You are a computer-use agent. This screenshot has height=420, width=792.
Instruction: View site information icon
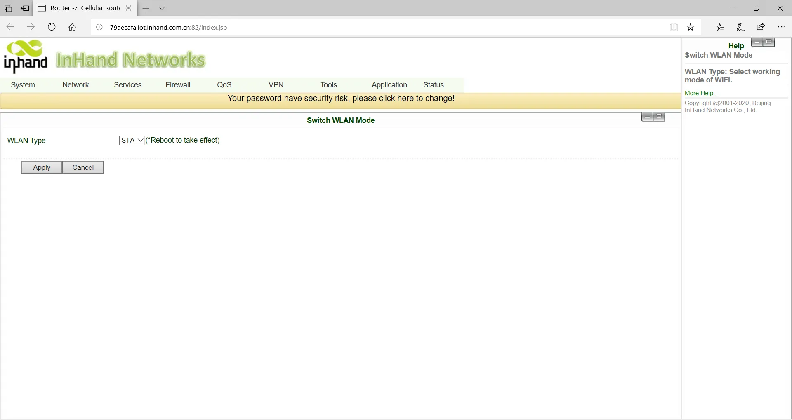(99, 27)
